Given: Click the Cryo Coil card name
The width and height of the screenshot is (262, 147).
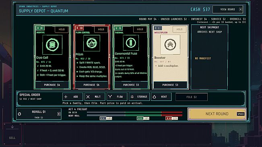Looking at the screenshot, I should click(42, 57).
